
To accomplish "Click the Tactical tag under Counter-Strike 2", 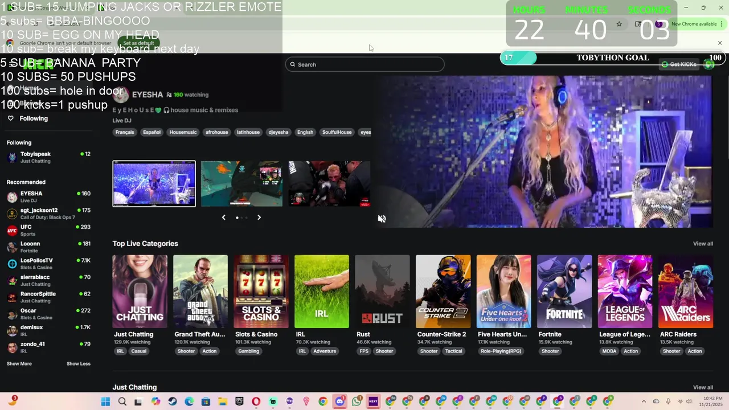I will (453, 351).
